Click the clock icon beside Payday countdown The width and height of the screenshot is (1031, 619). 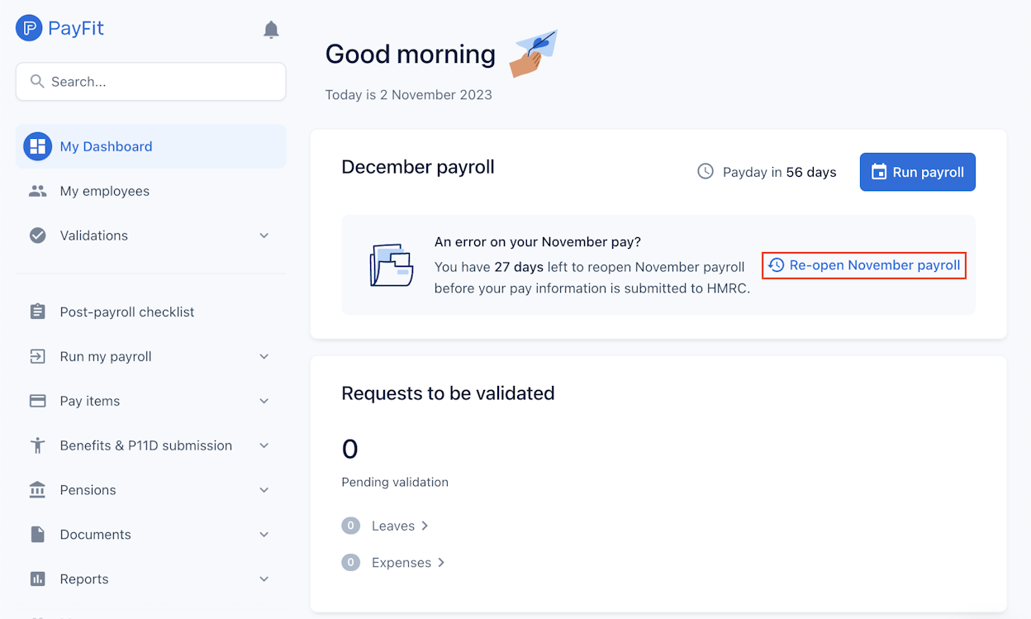[x=705, y=171]
